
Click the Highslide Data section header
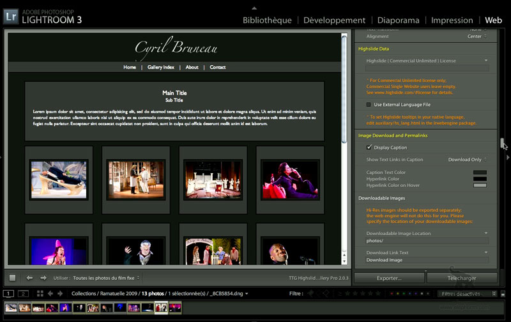pos(374,49)
